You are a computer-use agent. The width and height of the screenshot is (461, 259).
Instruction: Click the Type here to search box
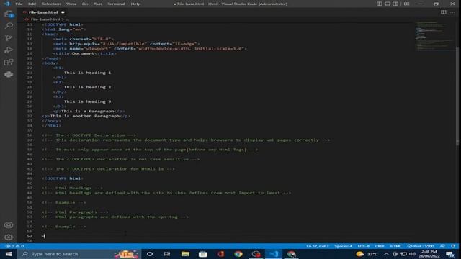point(79,254)
